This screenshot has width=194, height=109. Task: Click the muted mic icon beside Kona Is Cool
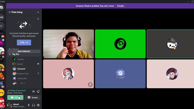(38, 73)
